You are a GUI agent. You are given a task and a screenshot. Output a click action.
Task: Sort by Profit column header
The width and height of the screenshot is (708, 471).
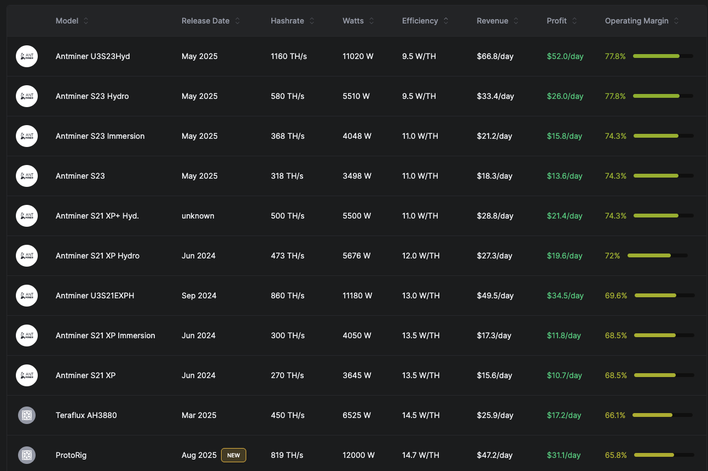click(562, 21)
